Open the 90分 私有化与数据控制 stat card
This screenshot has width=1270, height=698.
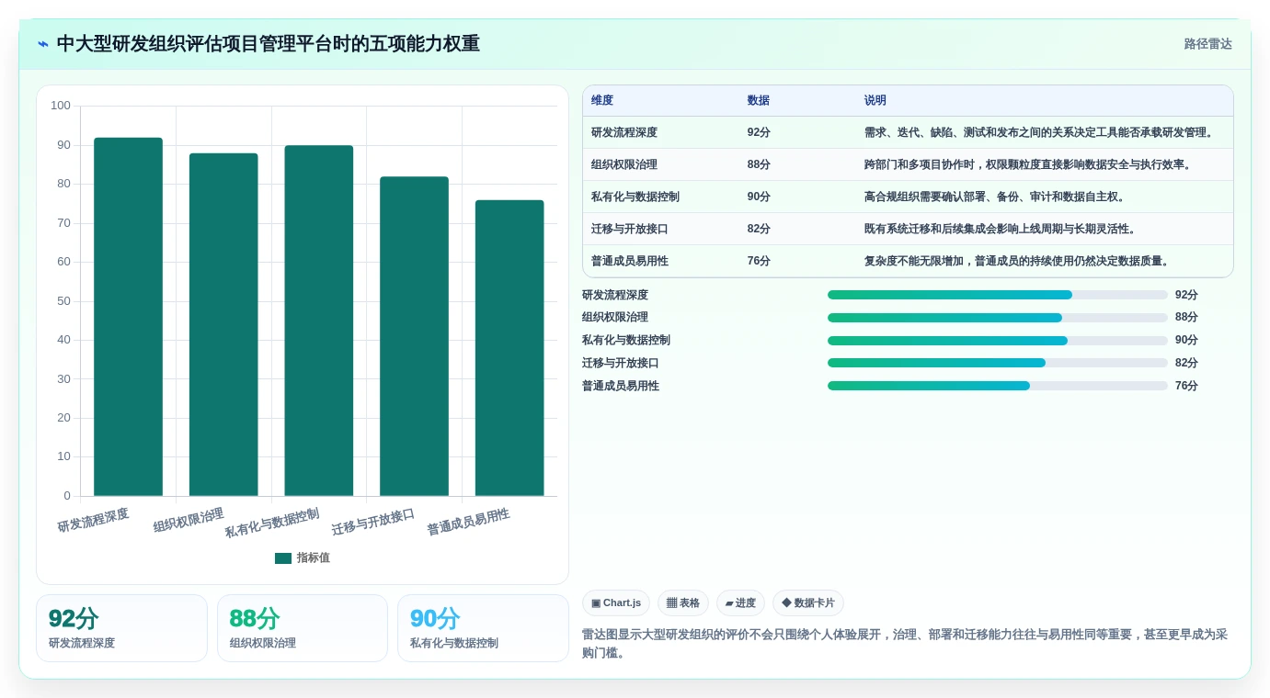coord(483,628)
